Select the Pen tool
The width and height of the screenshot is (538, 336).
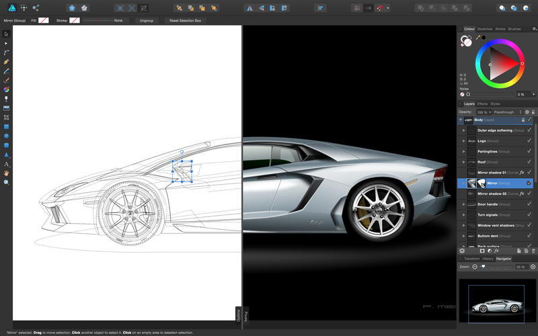[6, 62]
